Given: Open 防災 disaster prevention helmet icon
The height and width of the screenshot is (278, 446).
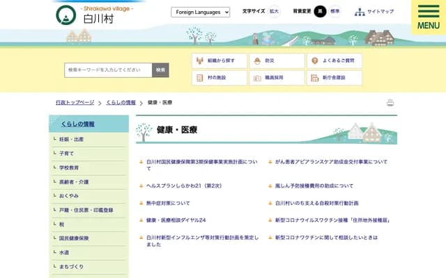Looking at the screenshot, I should [x=277, y=60].
